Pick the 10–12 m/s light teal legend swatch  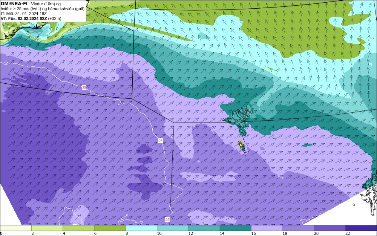pyautogui.click(x=173, y=228)
